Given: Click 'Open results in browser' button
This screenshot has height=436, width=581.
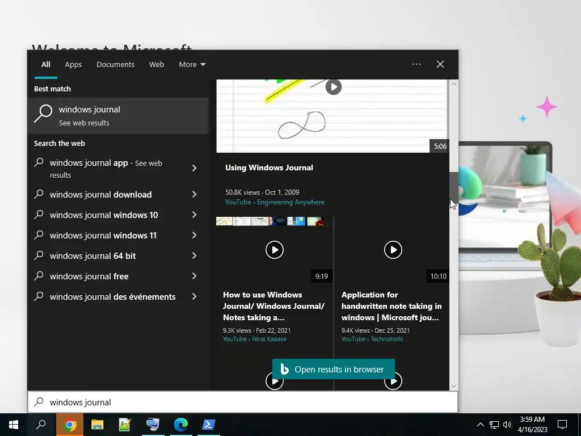Looking at the screenshot, I should [334, 369].
